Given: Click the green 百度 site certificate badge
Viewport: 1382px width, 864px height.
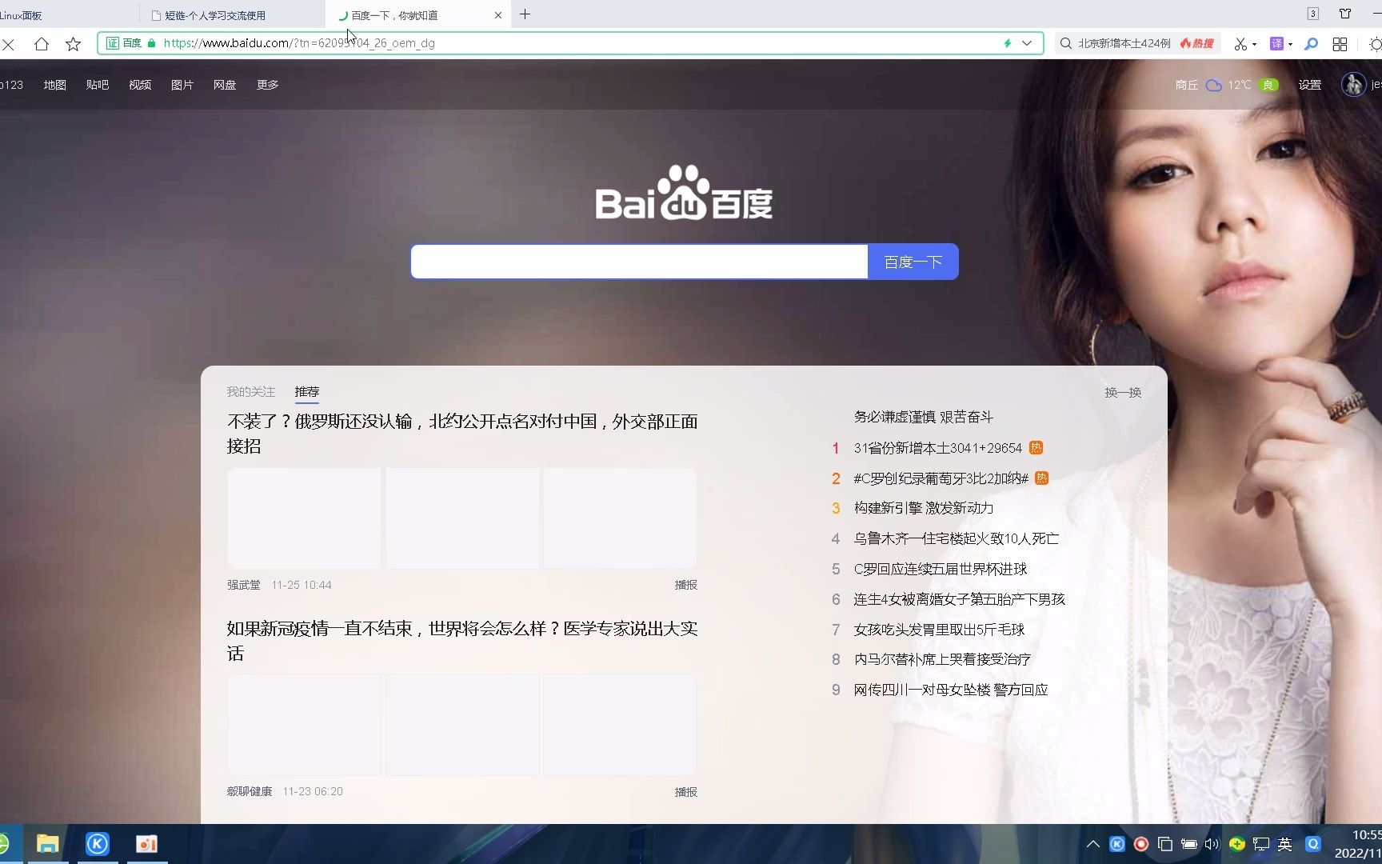Looking at the screenshot, I should [125, 43].
